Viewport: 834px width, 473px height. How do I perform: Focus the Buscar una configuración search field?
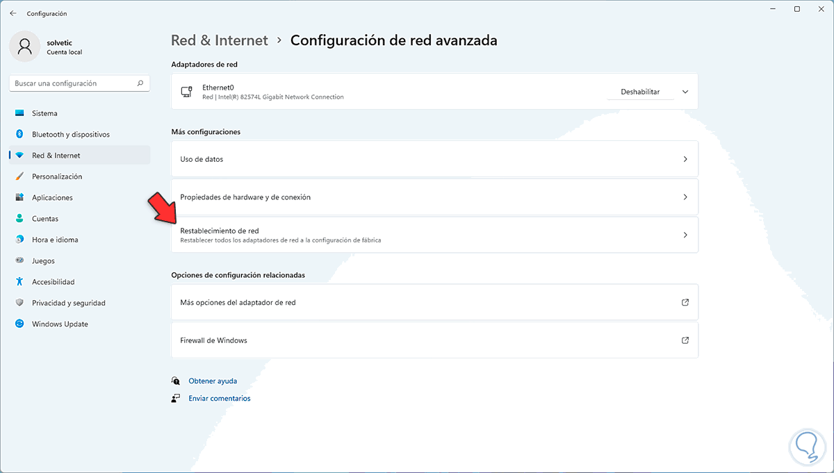tap(80, 83)
